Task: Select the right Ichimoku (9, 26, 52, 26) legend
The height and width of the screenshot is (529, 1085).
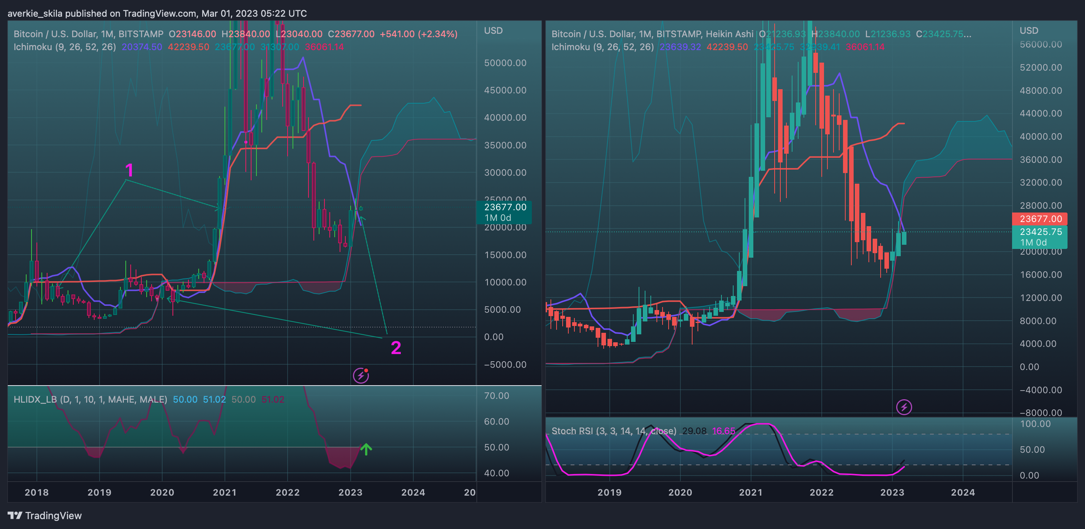Action: point(603,47)
